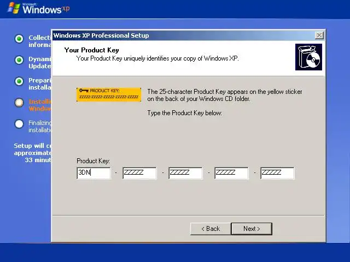Click the 'Your Product Key uniquely identifies' subtitle
The height and width of the screenshot is (262, 350).
[x=157, y=58]
